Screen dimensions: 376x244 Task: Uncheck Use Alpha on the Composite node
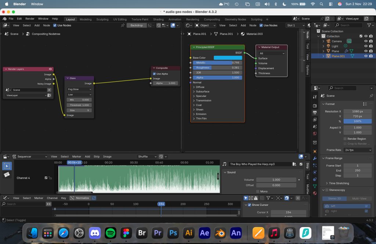tap(154, 74)
